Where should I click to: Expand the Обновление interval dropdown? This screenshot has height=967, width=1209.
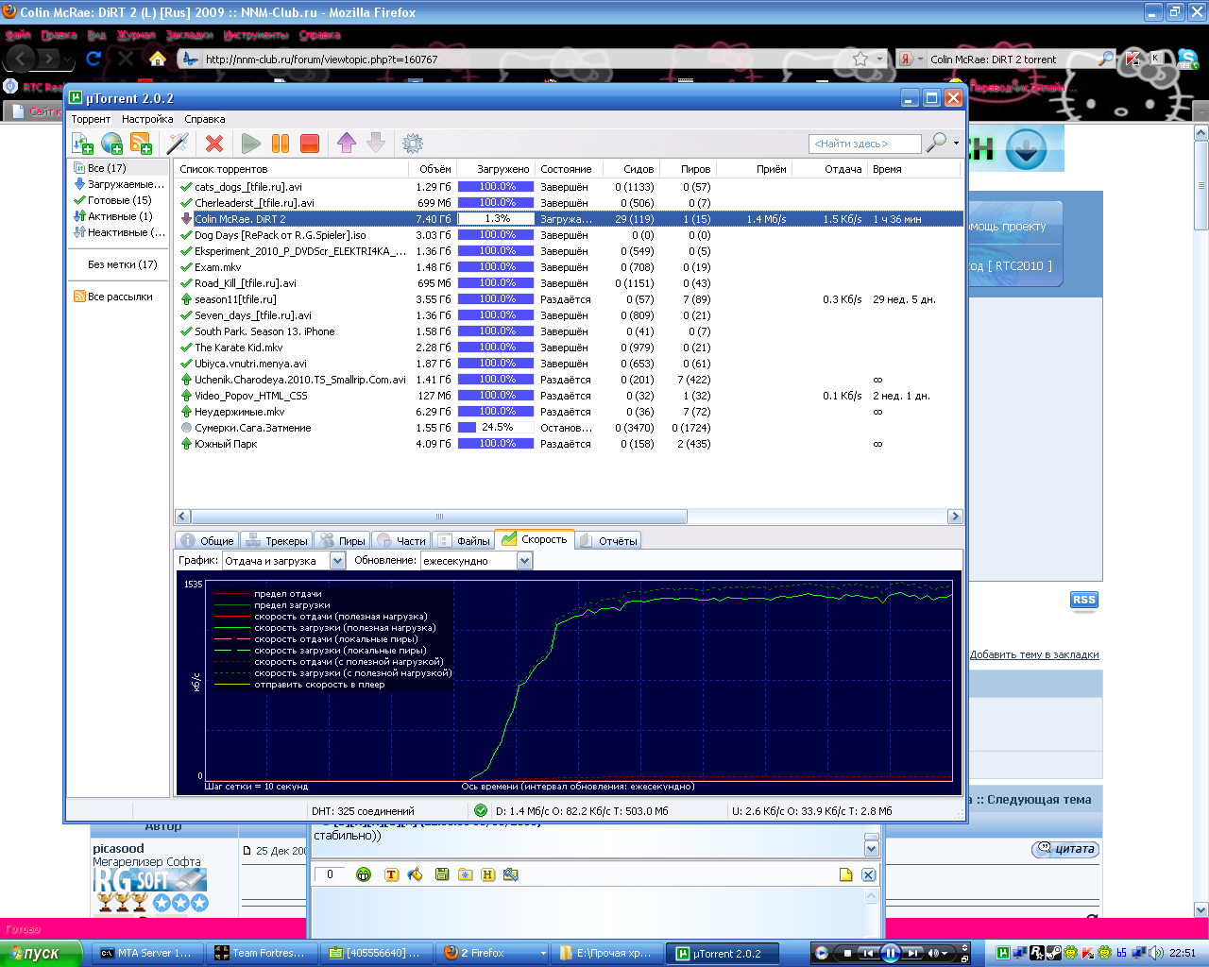click(x=524, y=561)
